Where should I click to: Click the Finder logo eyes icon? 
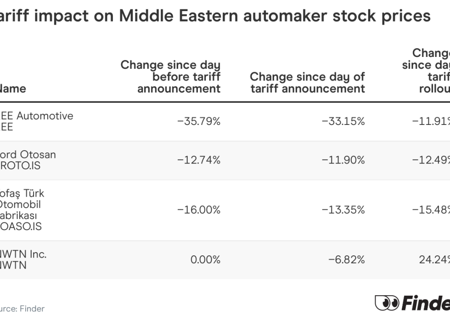tap(388, 303)
